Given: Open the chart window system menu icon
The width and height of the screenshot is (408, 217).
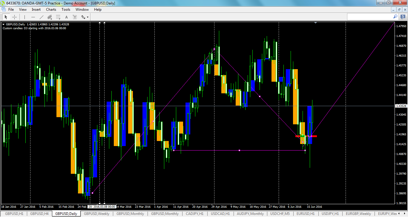Looking at the screenshot, I should point(3,9).
